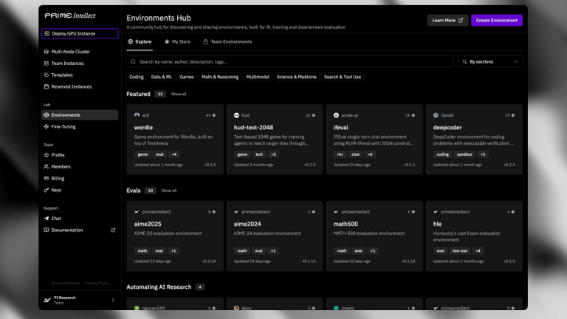Expand the PI Research team switcher
Image resolution: width=567 pixels, height=319 pixels.
(80, 300)
